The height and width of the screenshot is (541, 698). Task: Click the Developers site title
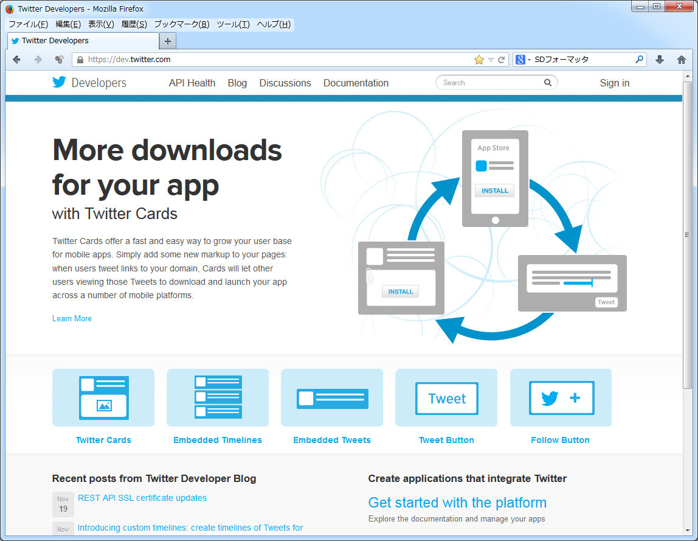point(99,83)
